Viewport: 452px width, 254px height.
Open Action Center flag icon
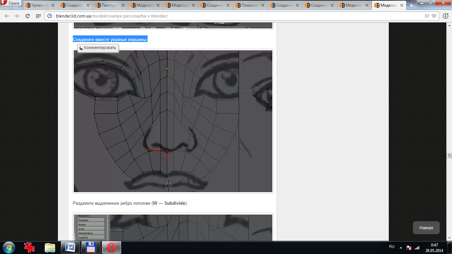409,248
